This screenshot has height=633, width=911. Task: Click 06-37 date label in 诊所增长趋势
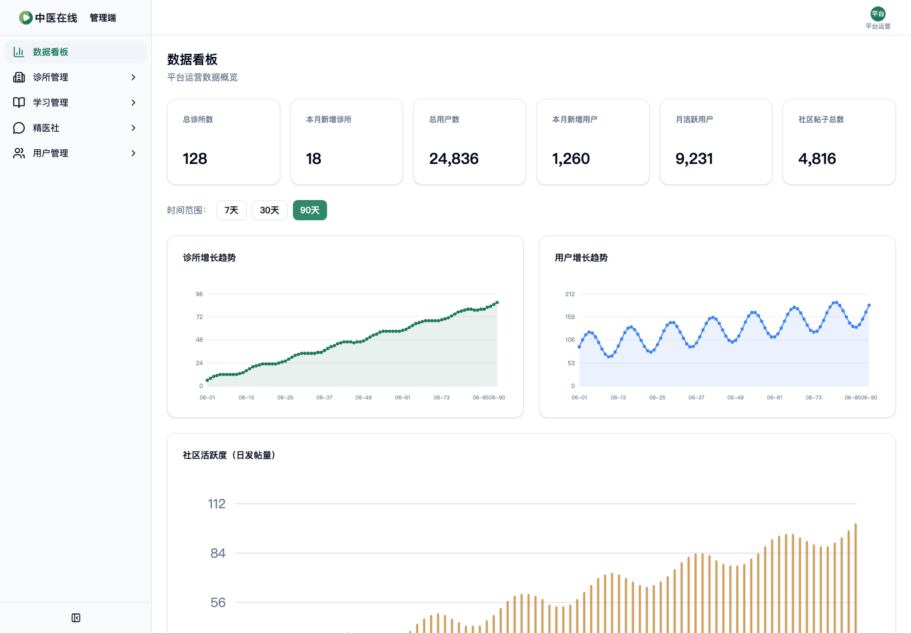pyautogui.click(x=325, y=398)
